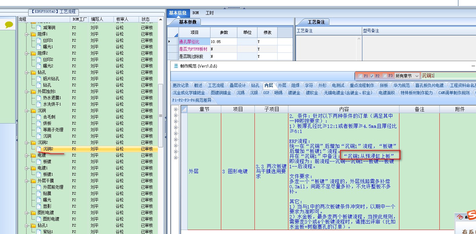This screenshot has height=234, width=476.
Task: Switch to the 工时 tab
Action: (209, 13)
